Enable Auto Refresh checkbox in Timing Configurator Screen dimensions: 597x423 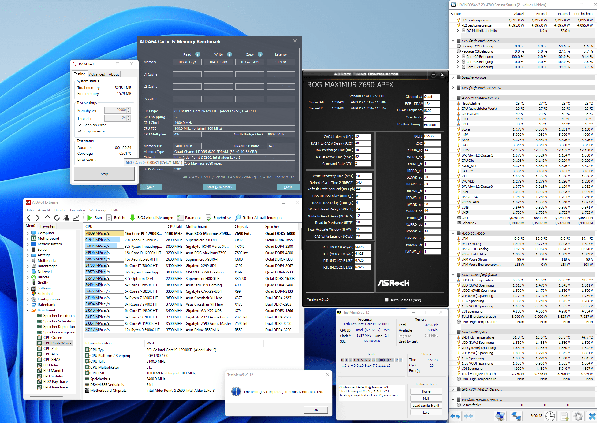point(386,300)
